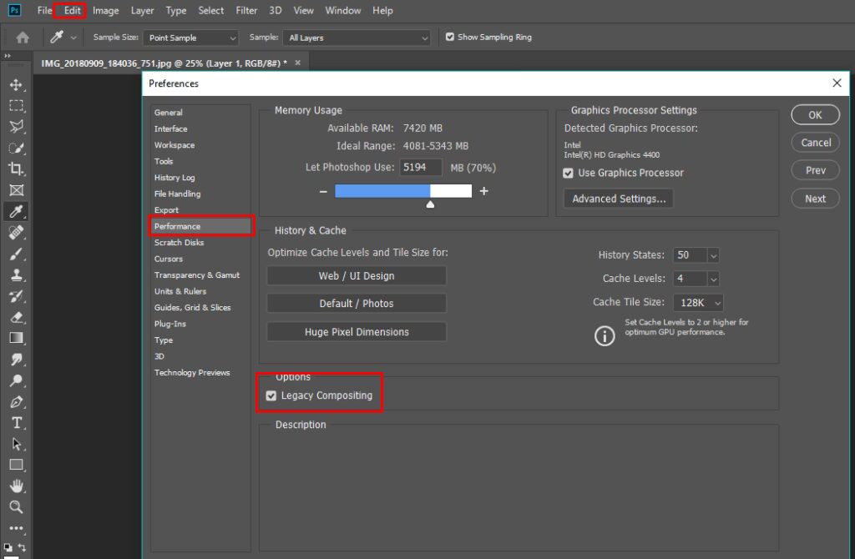This screenshot has height=559, width=855.
Task: Open the Sample Size dropdown
Action: point(191,38)
